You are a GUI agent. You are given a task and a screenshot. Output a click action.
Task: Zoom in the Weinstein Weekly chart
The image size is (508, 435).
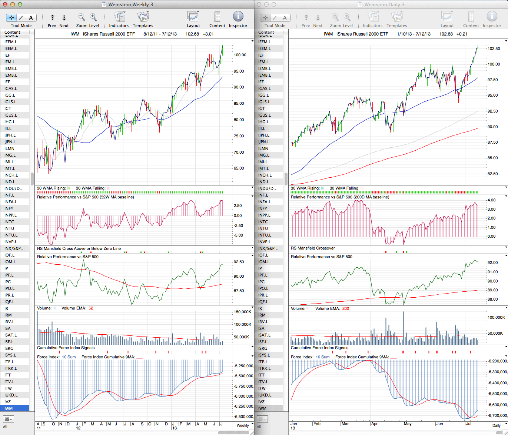coord(93,17)
